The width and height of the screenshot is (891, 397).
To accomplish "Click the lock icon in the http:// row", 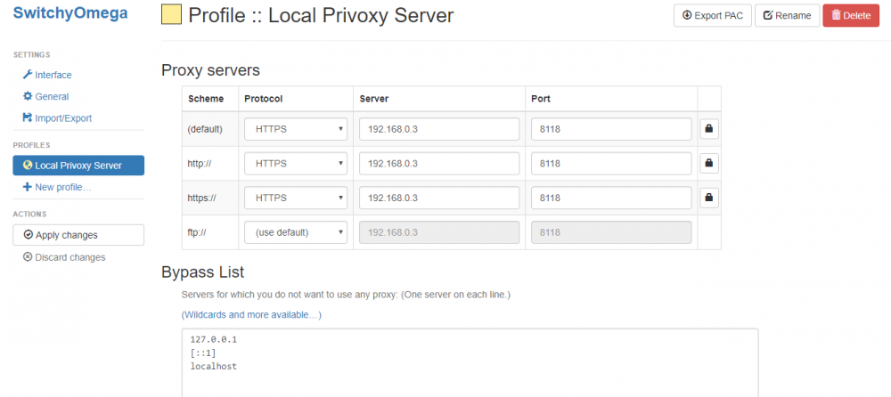I will 708,164.
